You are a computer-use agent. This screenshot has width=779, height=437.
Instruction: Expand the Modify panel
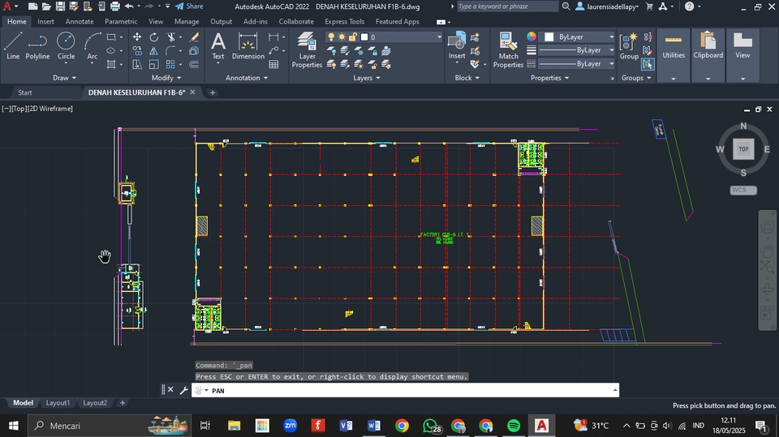click(x=166, y=78)
